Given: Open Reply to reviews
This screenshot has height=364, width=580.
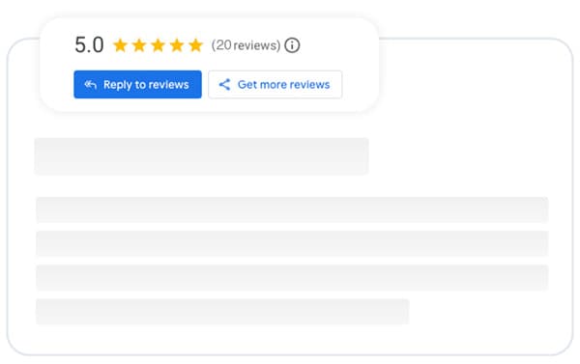Looking at the screenshot, I should (137, 84).
